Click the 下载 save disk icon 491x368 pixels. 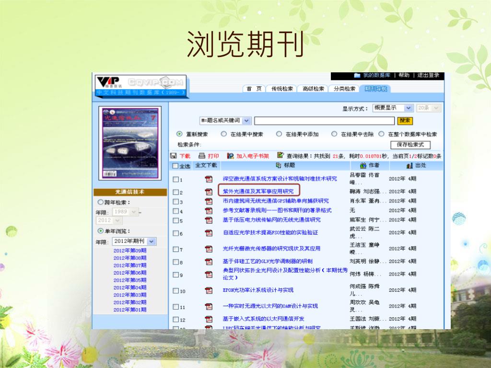173,156
